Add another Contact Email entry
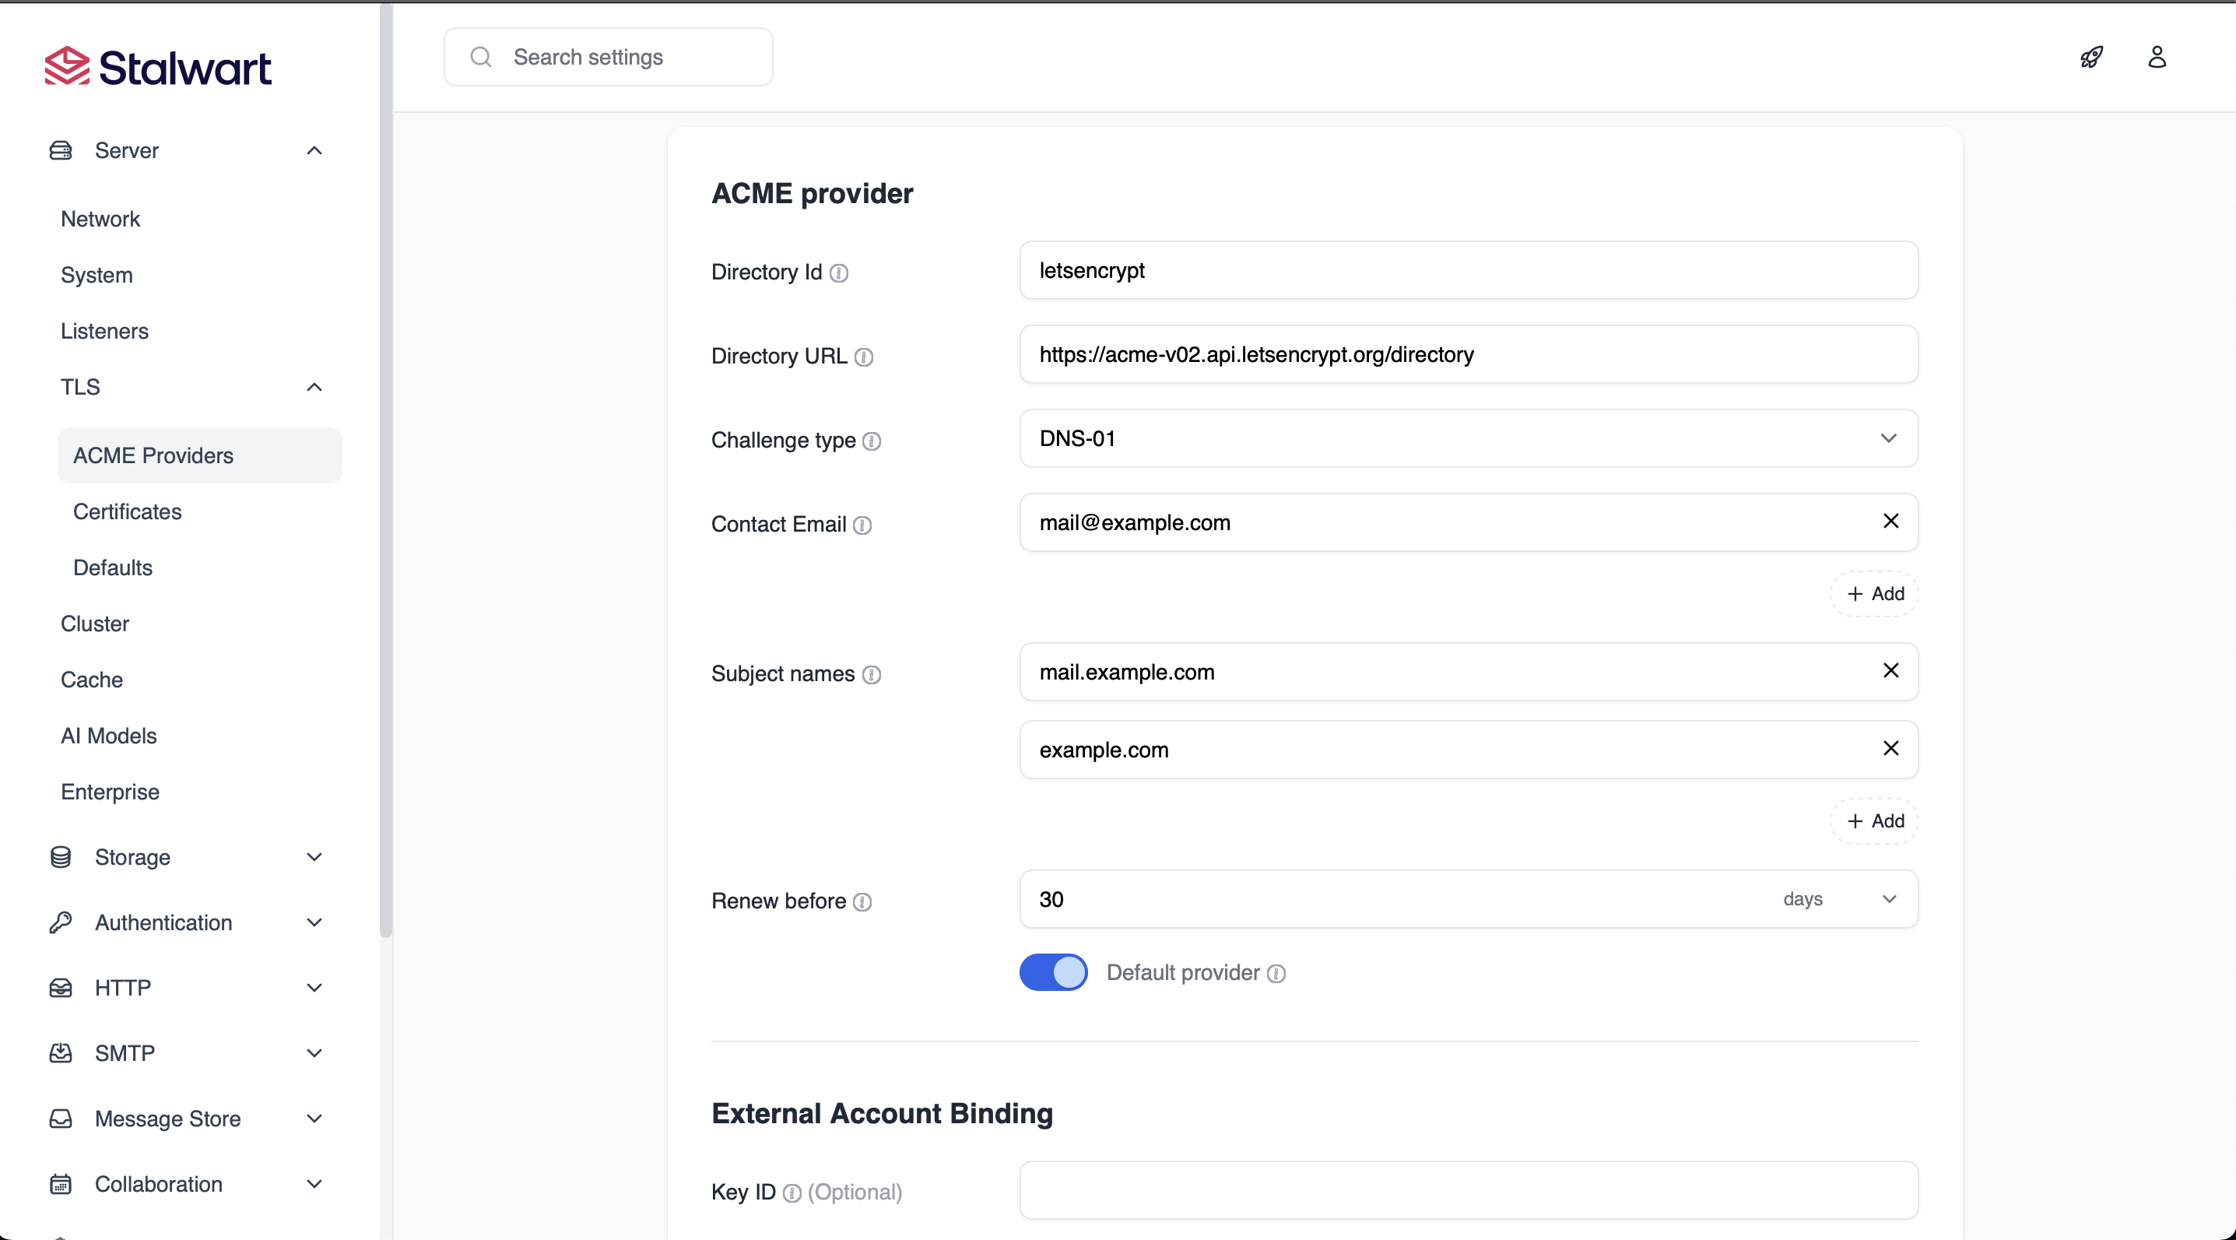The width and height of the screenshot is (2236, 1240). [1875, 594]
